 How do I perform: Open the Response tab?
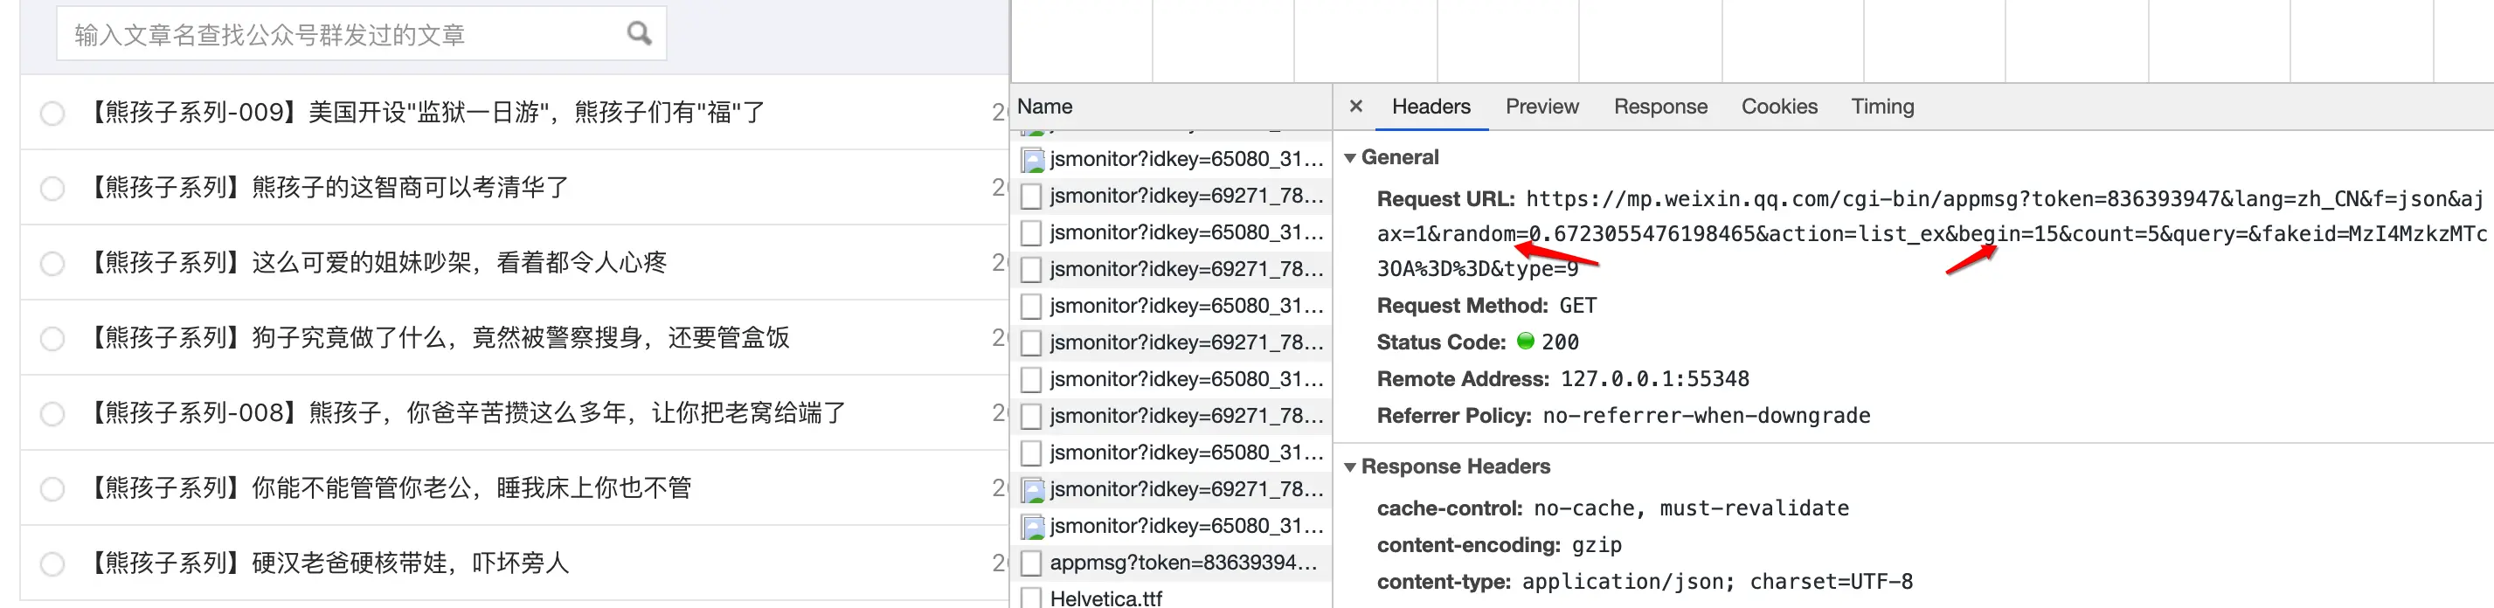[1659, 107]
